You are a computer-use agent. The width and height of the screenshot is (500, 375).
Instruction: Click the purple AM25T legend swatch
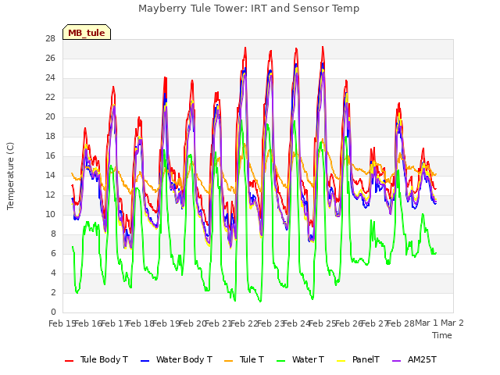(396, 361)
